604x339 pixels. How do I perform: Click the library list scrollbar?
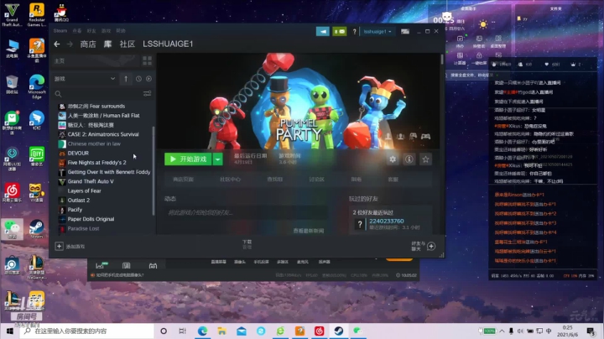point(154,170)
